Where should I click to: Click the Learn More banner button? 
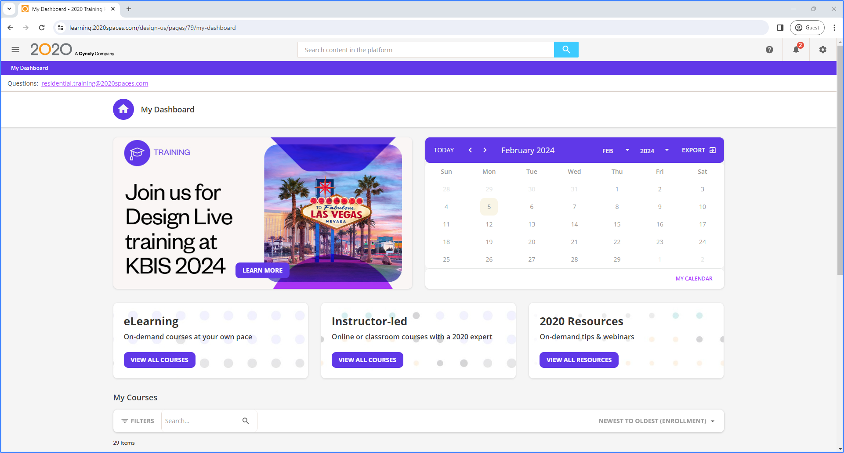click(x=262, y=270)
